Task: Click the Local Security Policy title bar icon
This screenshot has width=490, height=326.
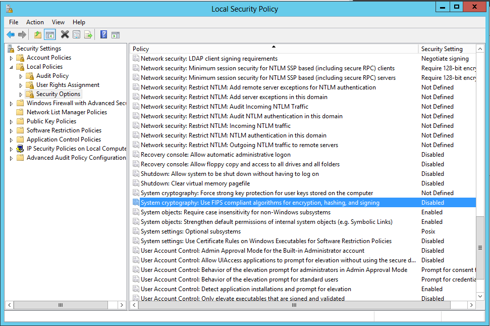Action: tap(10, 9)
